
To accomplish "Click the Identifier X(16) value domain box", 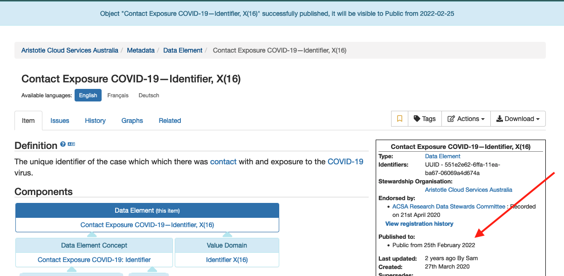I will pyautogui.click(x=227, y=260).
